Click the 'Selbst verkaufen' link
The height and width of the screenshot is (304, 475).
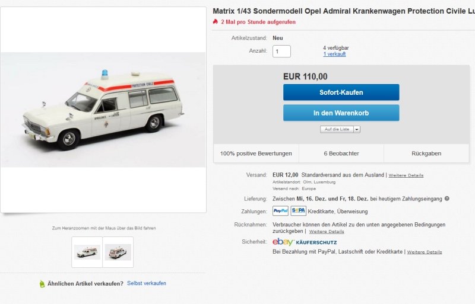(x=147, y=283)
